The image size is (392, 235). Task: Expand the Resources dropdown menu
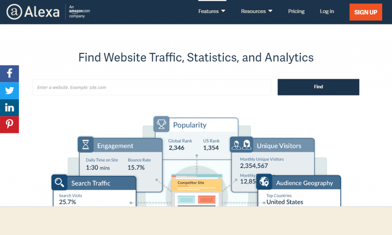[x=256, y=11]
